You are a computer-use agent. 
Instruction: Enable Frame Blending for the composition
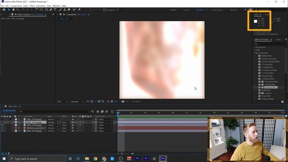tap(102, 112)
